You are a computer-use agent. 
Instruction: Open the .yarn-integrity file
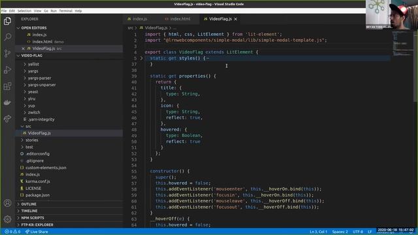click(x=41, y=119)
